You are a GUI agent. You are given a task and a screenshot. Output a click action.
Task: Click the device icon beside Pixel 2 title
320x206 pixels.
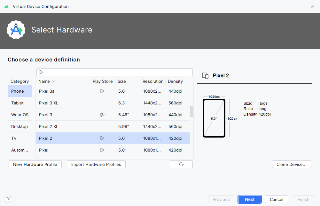(205, 76)
